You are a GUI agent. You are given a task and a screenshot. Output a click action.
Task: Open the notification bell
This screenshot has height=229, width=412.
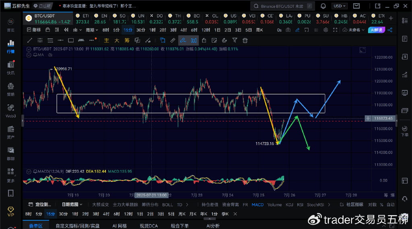point(323,6)
